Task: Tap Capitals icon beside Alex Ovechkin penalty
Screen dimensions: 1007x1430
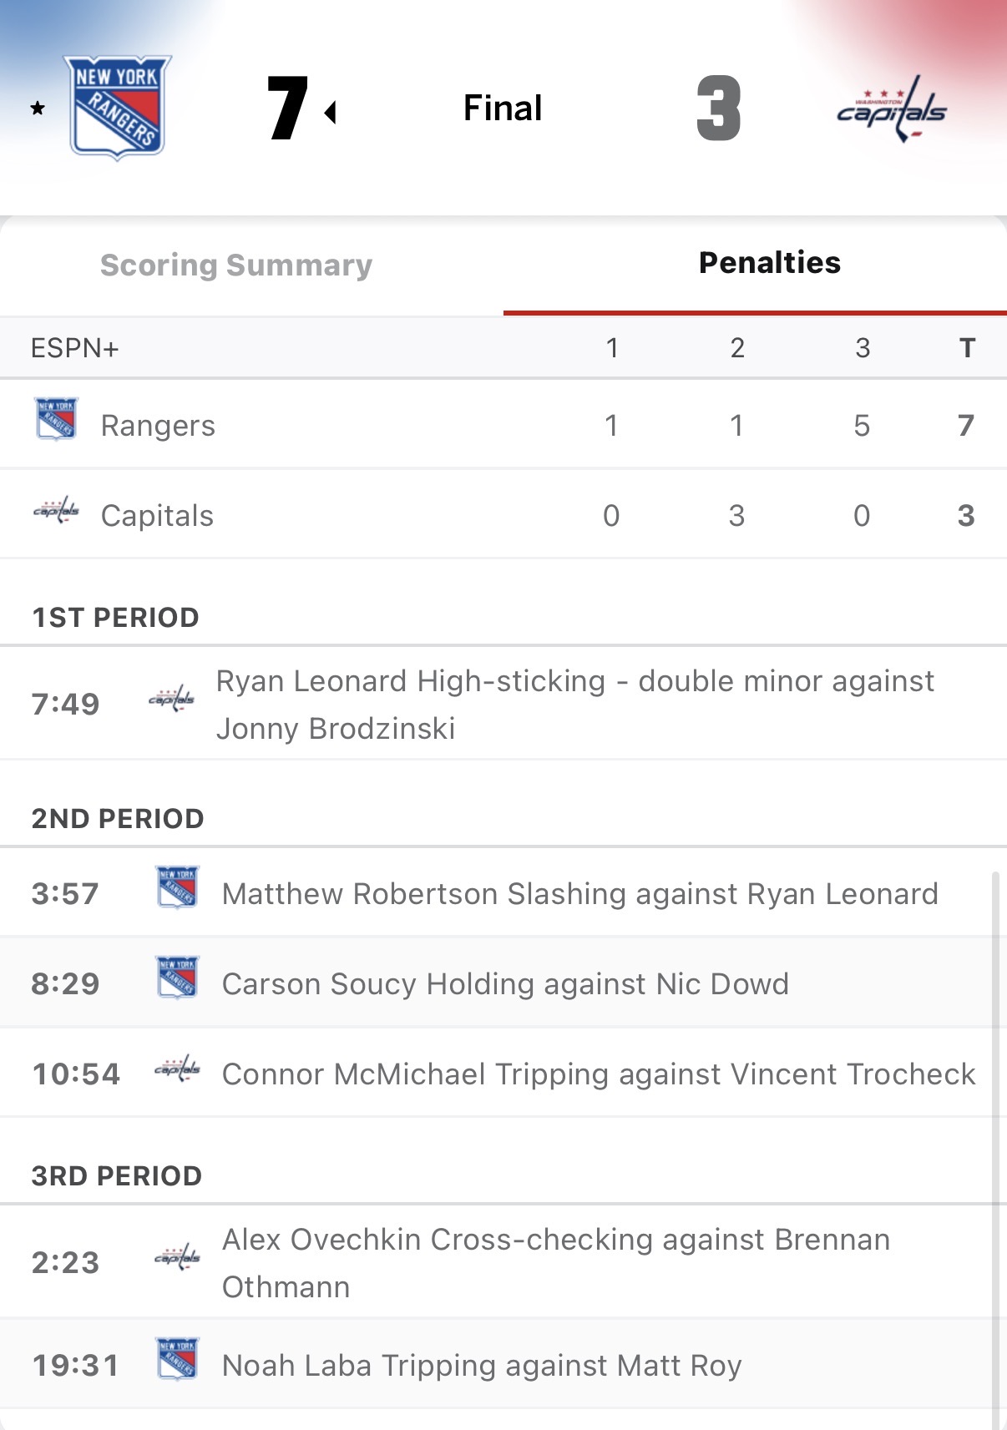Action: pos(178,1257)
